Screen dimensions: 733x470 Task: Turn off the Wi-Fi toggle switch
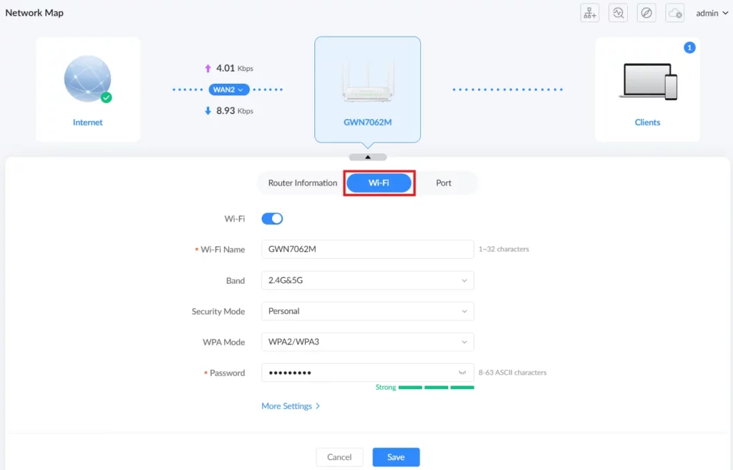click(272, 219)
